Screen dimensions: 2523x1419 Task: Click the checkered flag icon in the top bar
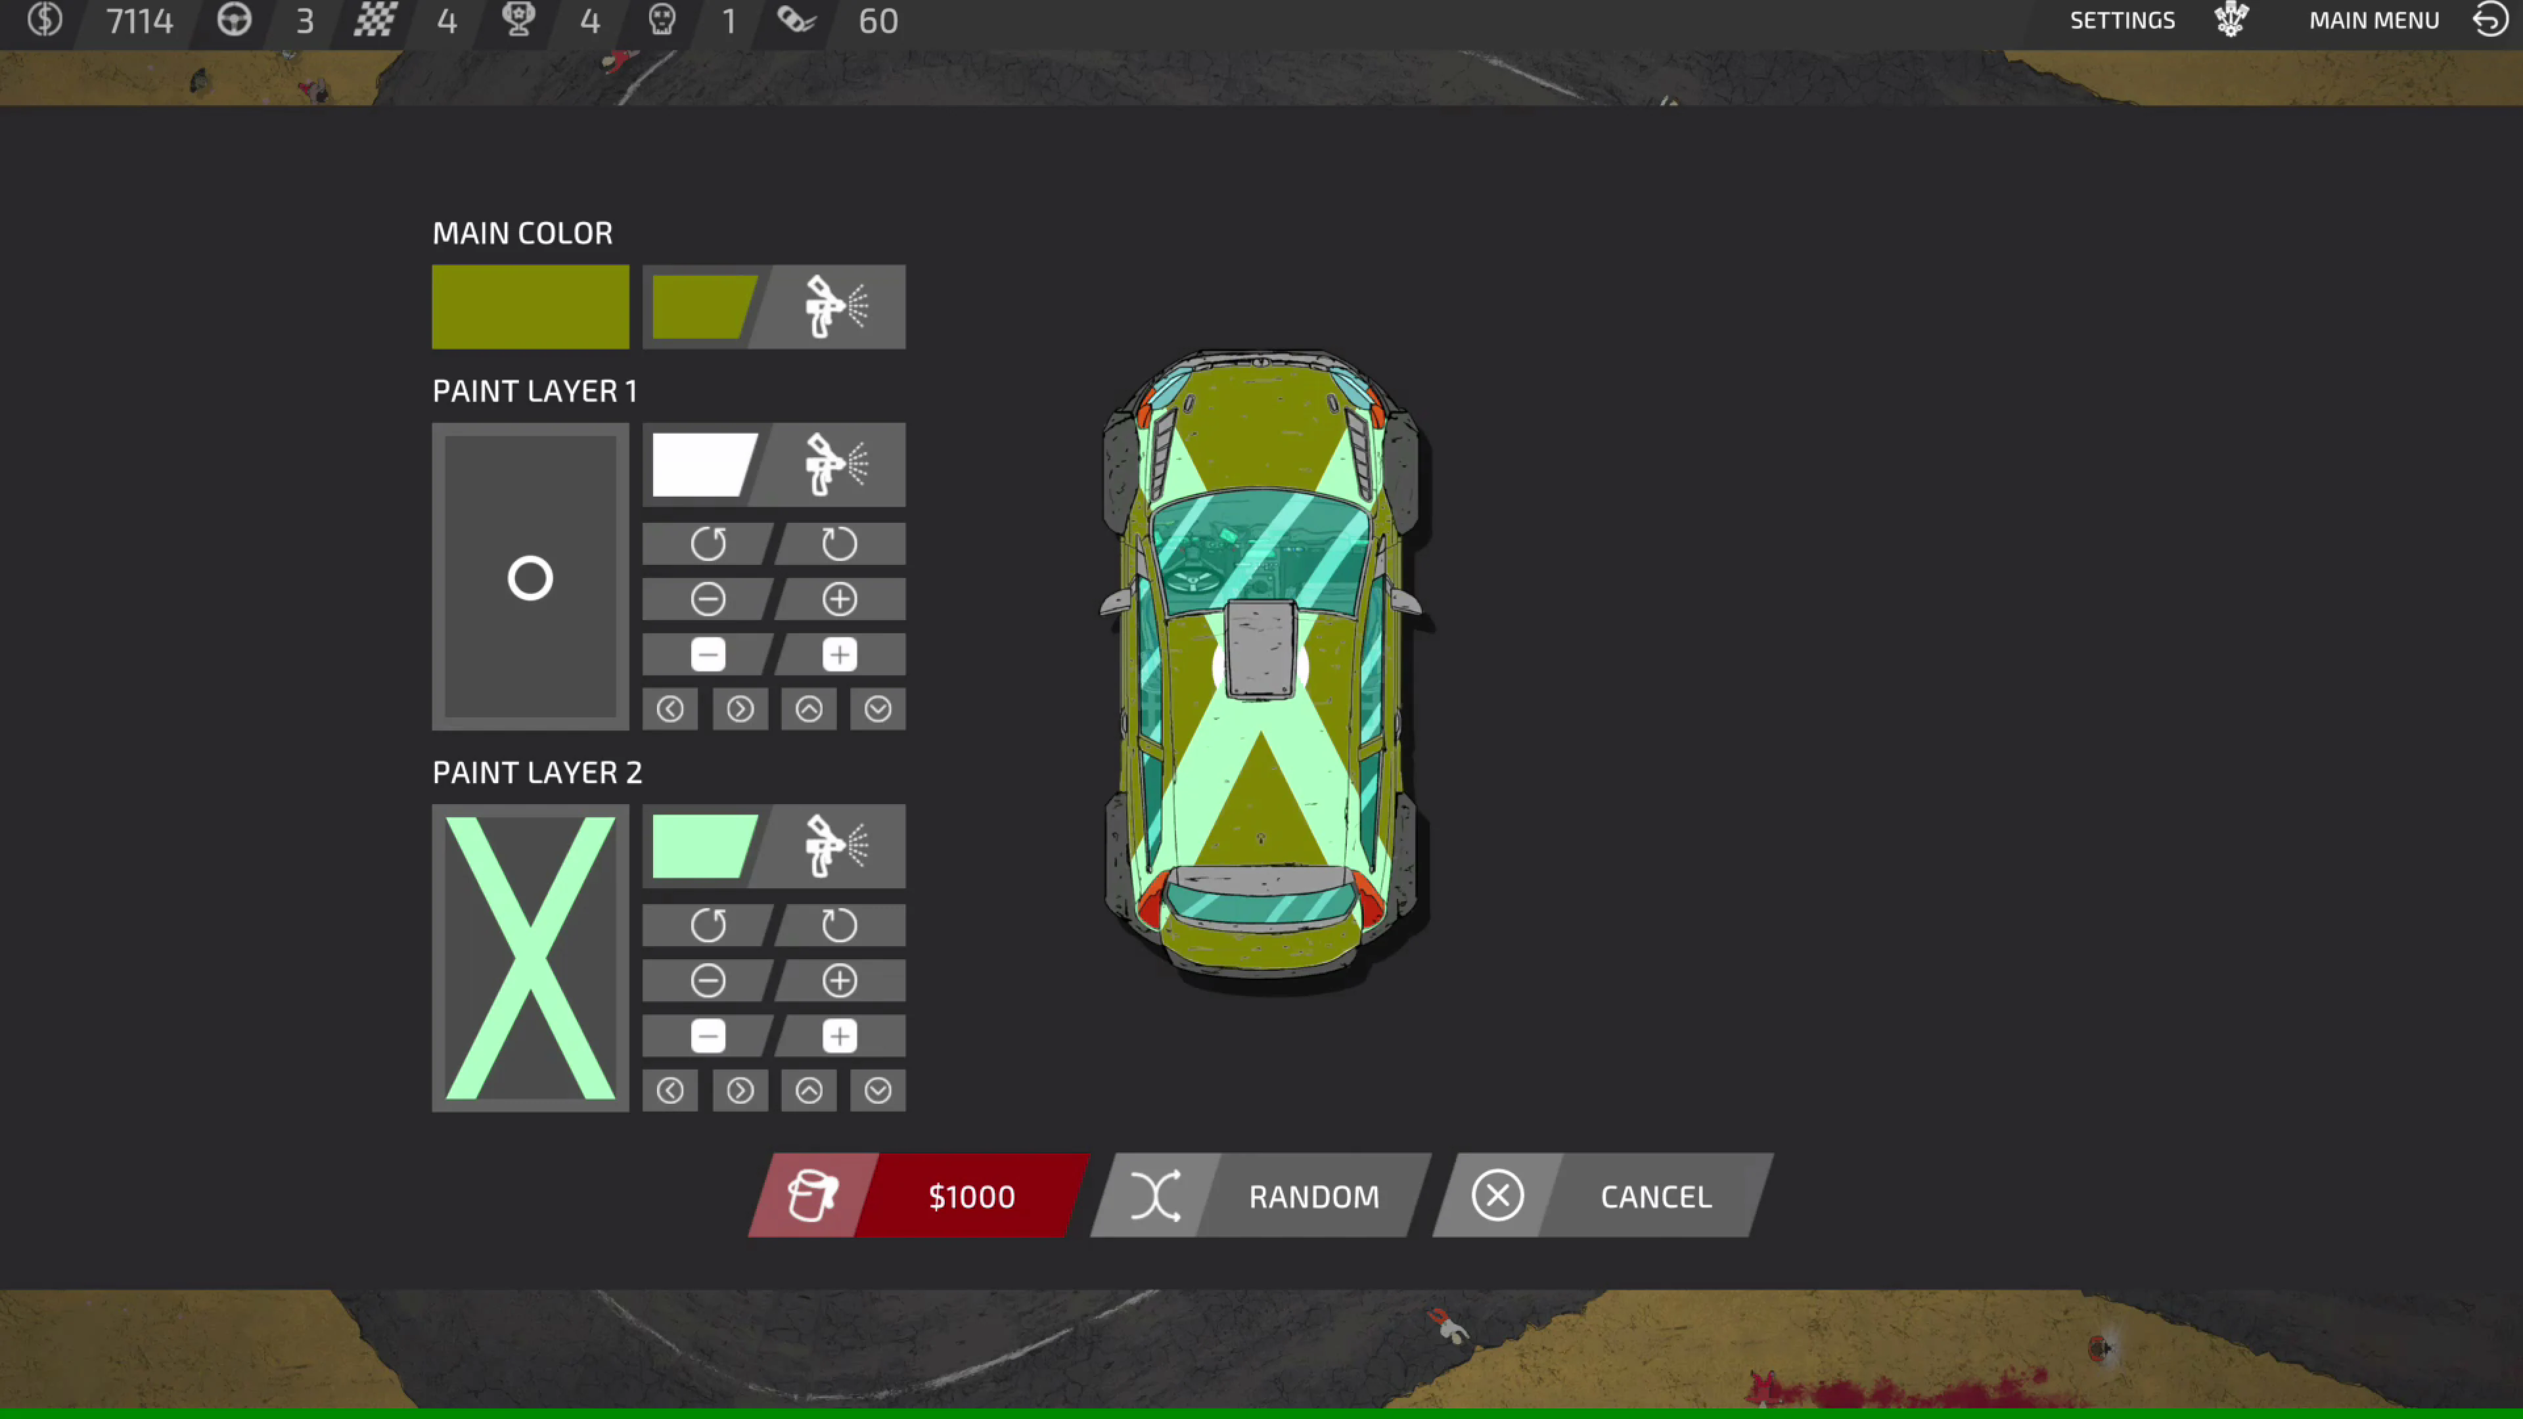pos(375,20)
